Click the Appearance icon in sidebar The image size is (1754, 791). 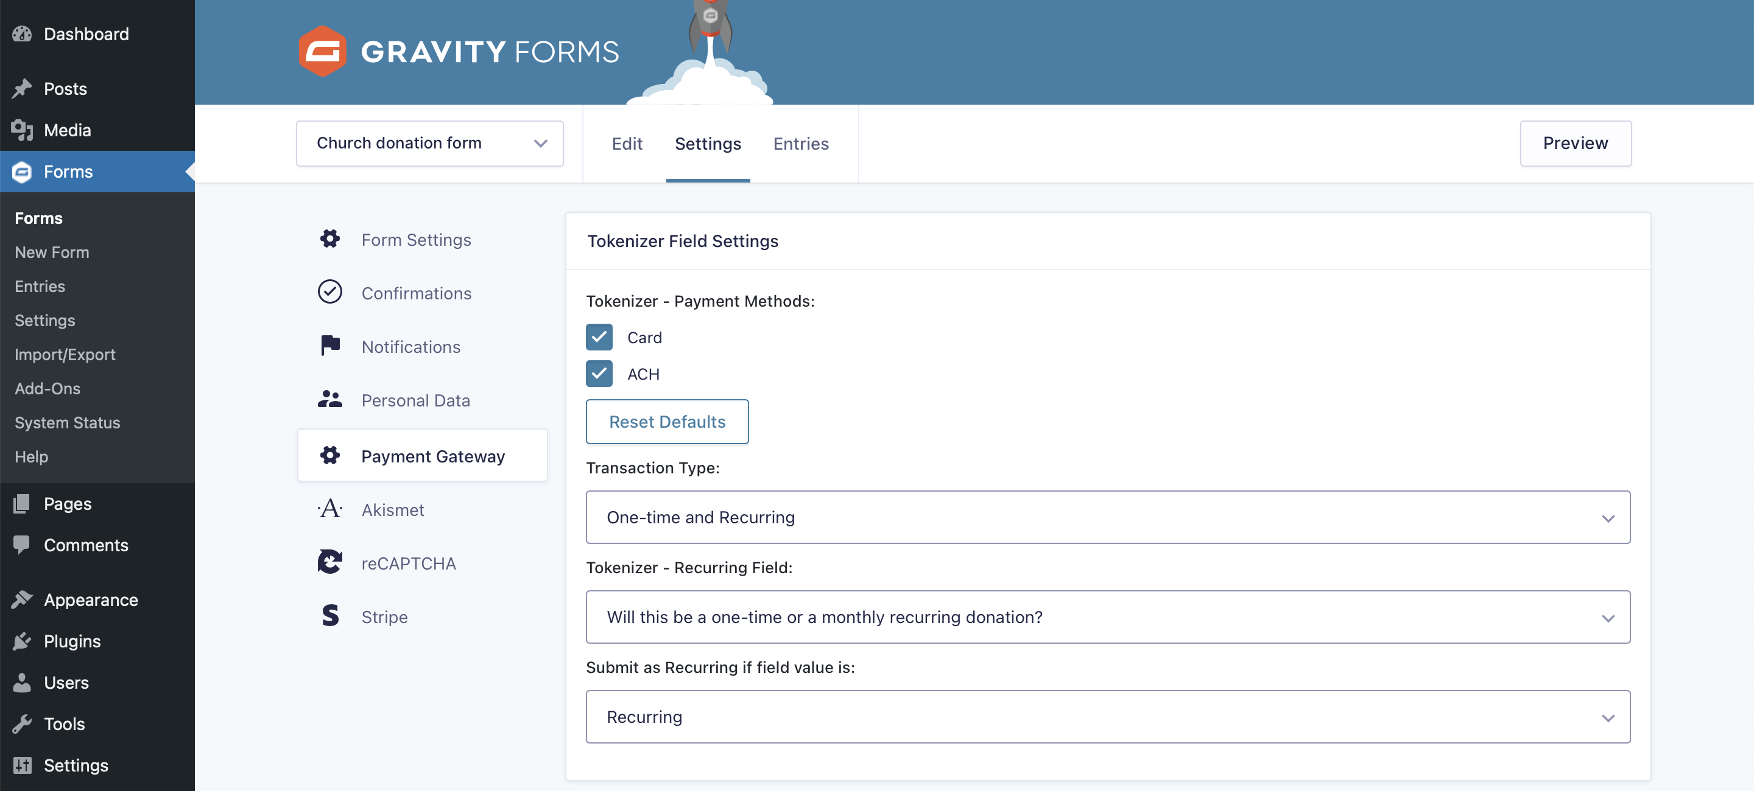tap(23, 599)
